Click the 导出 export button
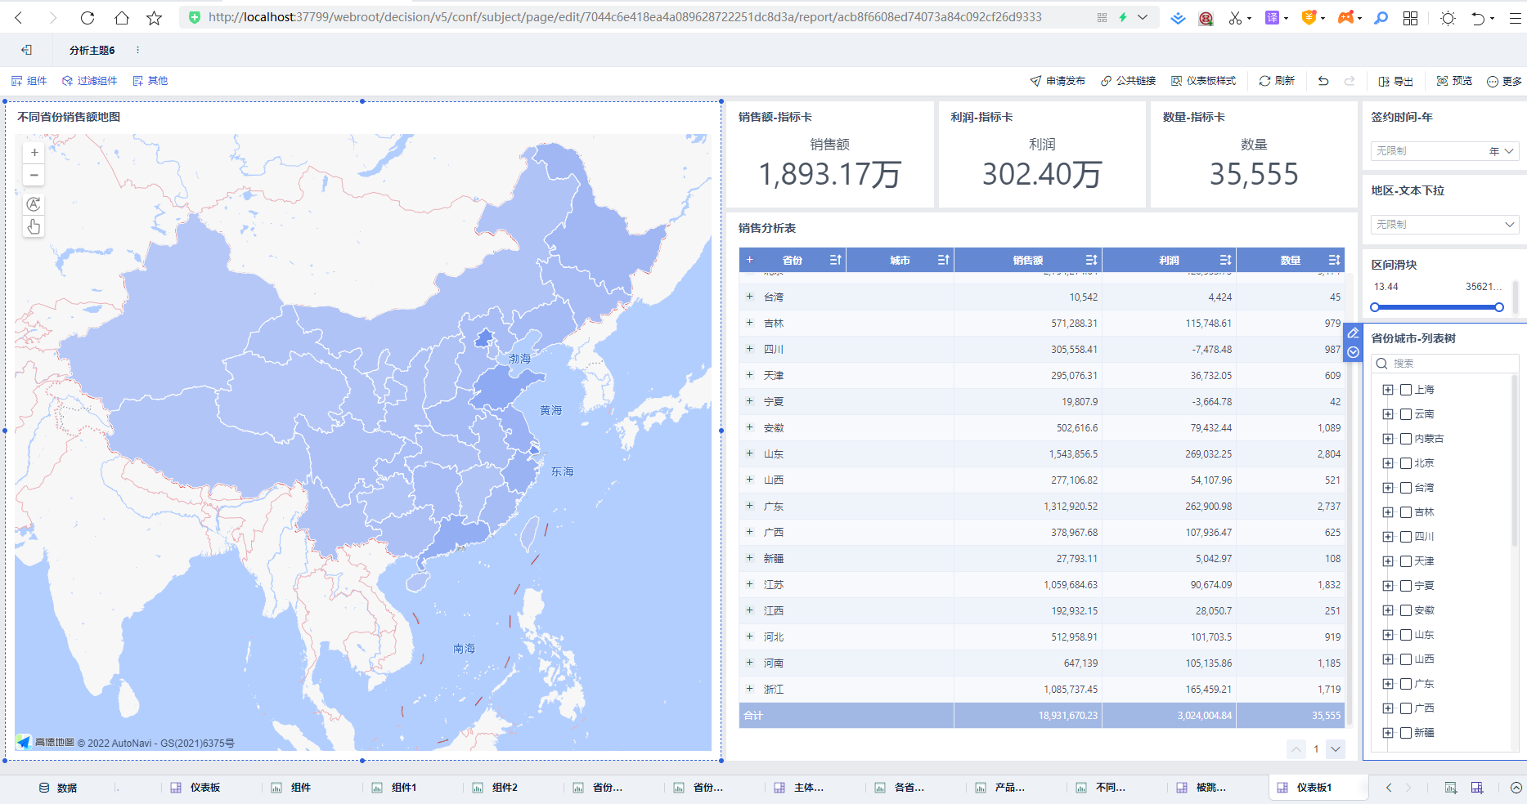This screenshot has width=1527, height=804. click(x=1395, y=81)
